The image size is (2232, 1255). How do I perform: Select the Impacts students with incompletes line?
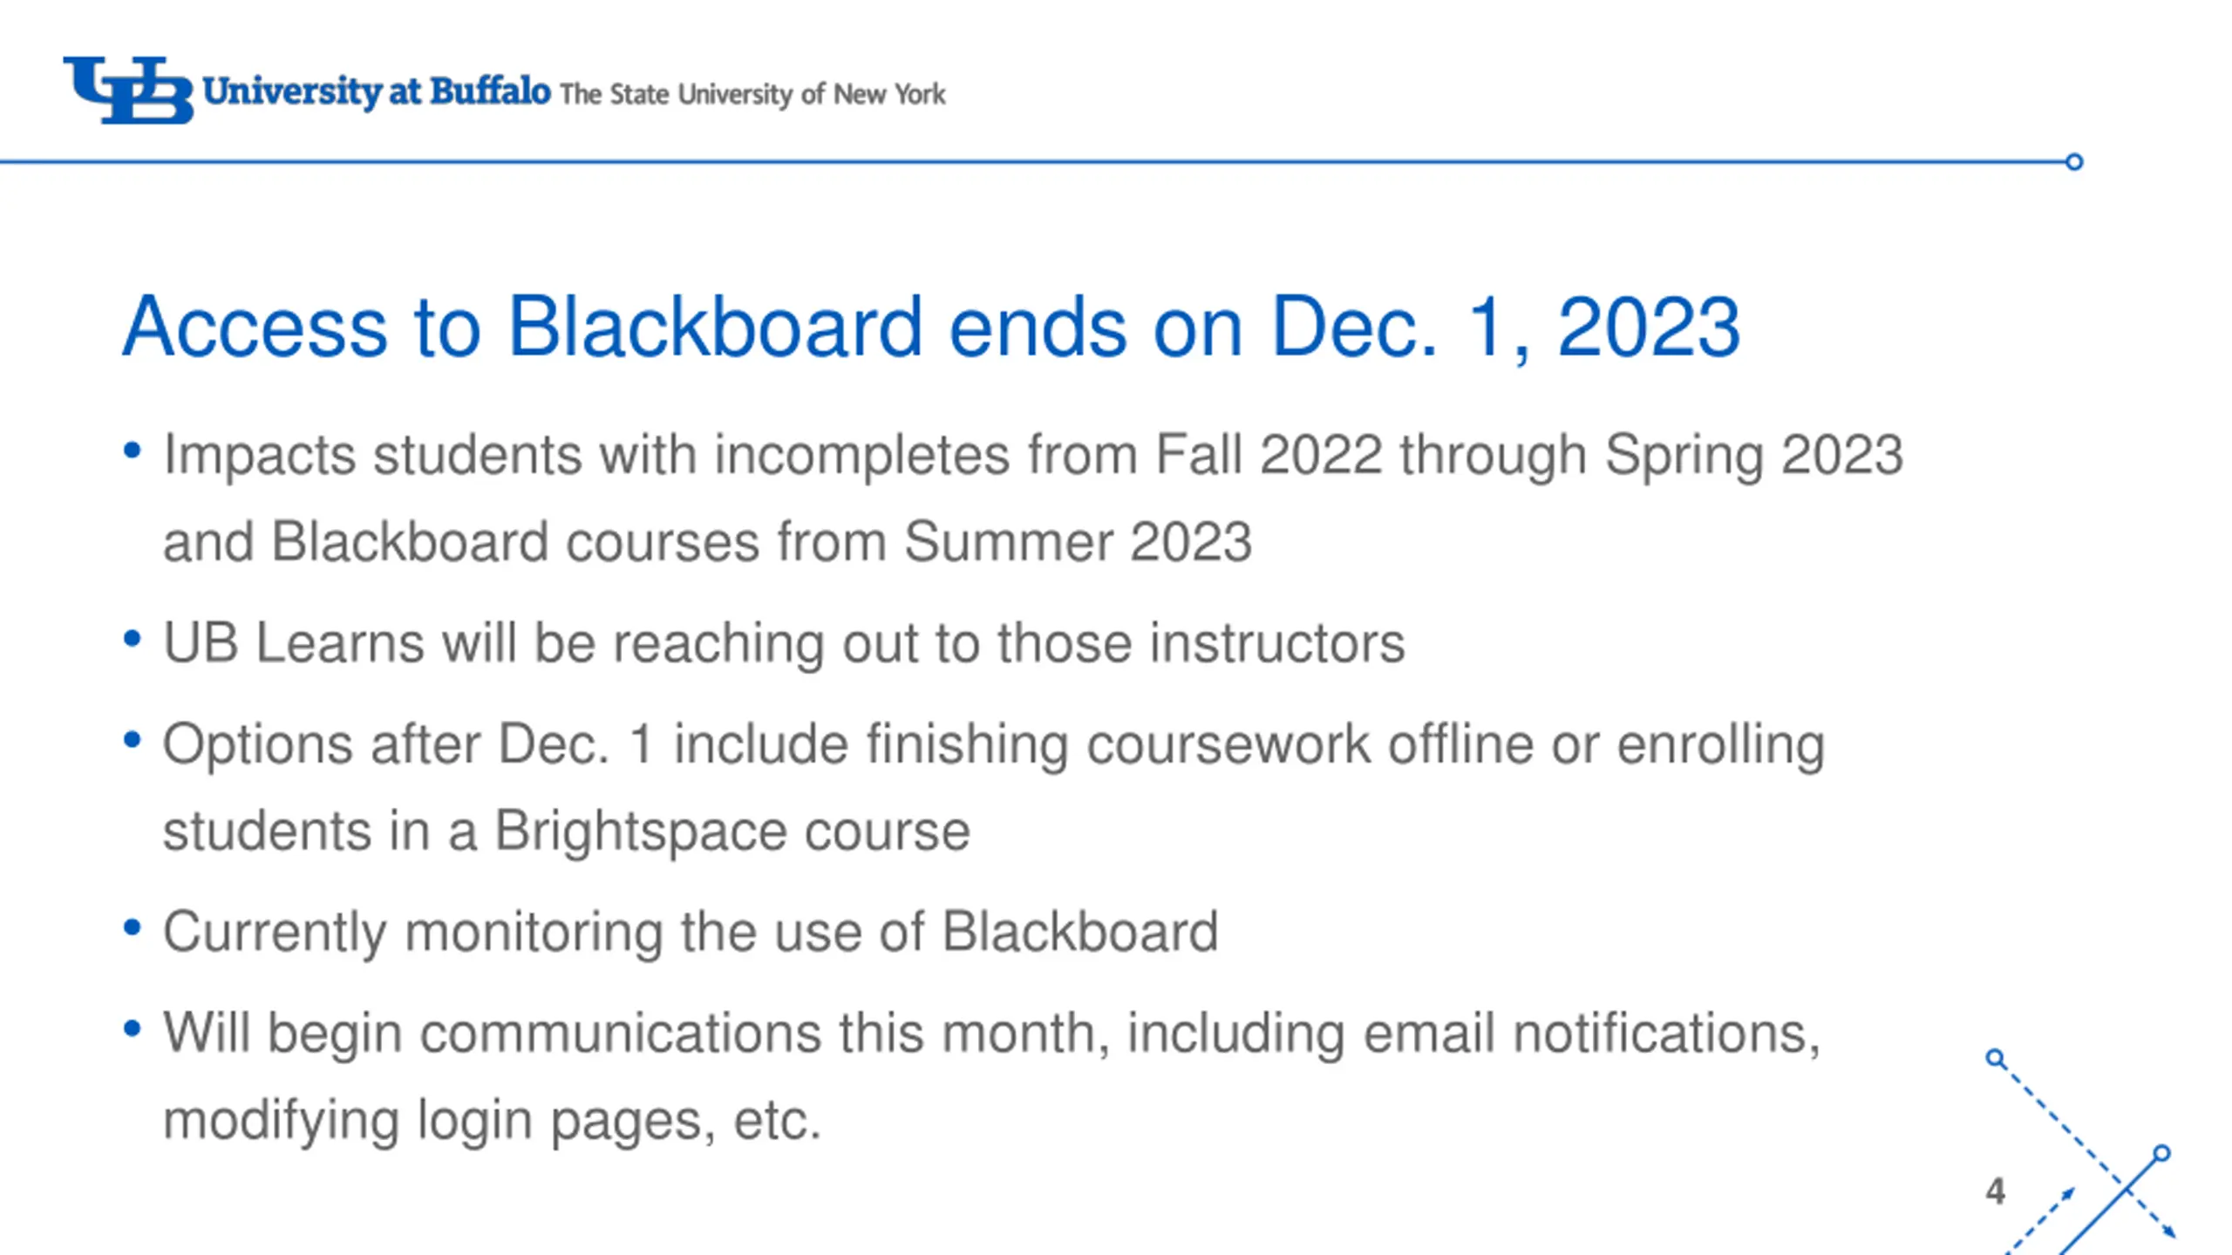click(x=1033, y=455)
